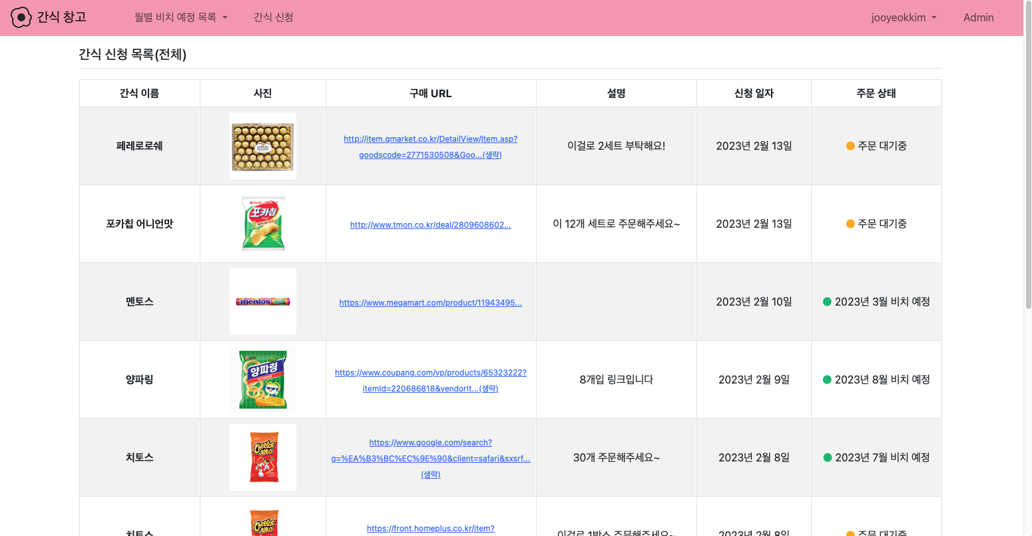This screenshot has height=536, width=1032.
Task: Select the 포카칩 어니언맛 name cell
Action: (140, 224)
